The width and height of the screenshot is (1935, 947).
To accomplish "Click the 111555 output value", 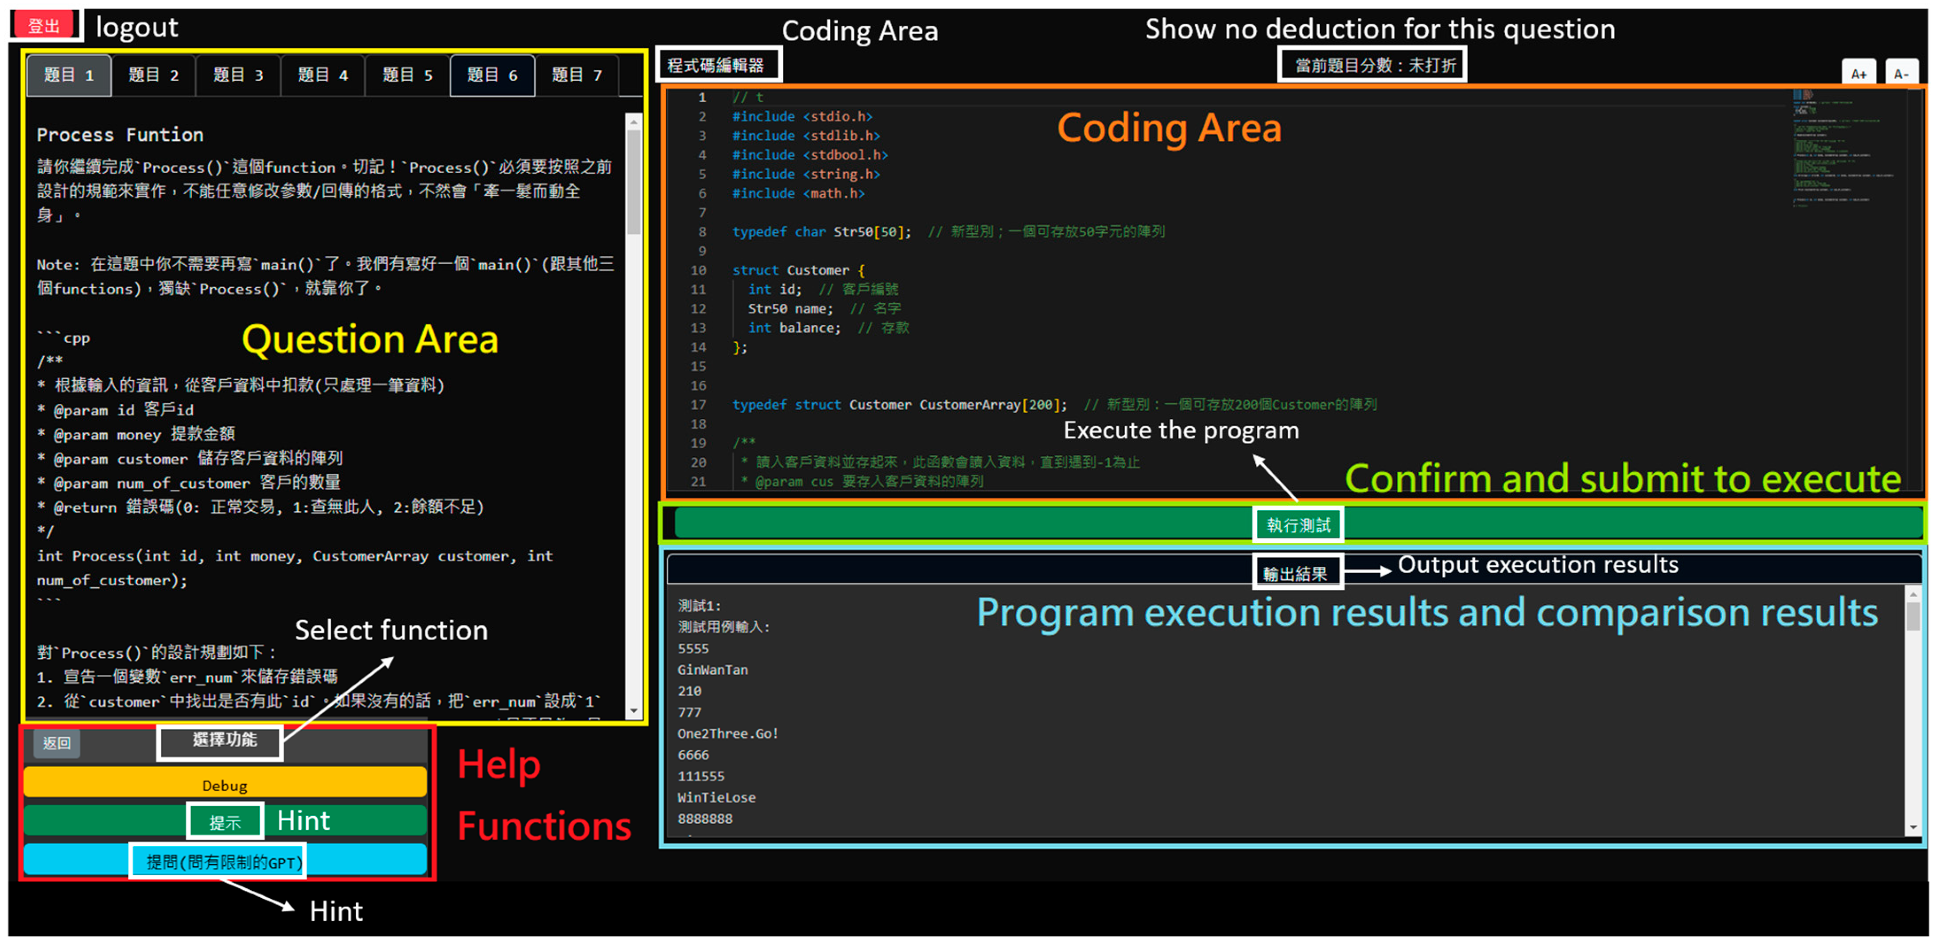I will (x=701, y=776).
